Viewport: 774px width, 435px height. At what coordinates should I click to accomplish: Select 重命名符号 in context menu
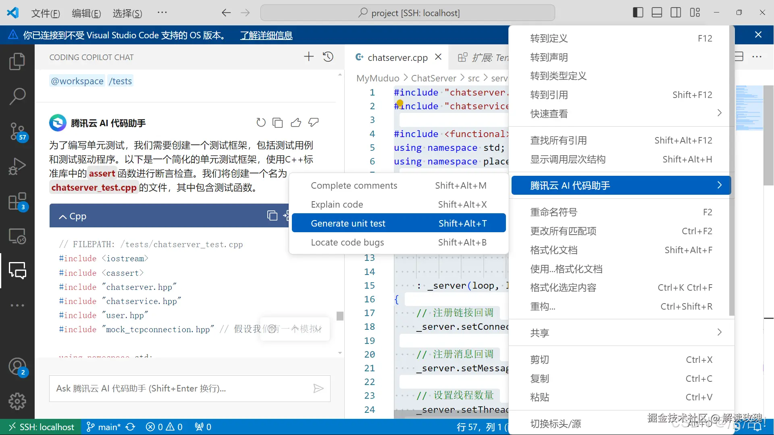tap(621, 212)
